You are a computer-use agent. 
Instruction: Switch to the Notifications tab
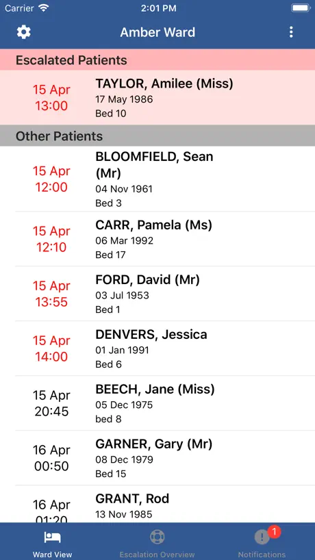(262, 542)
